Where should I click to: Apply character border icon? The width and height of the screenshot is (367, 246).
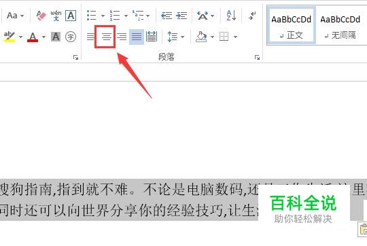(71, 16)
